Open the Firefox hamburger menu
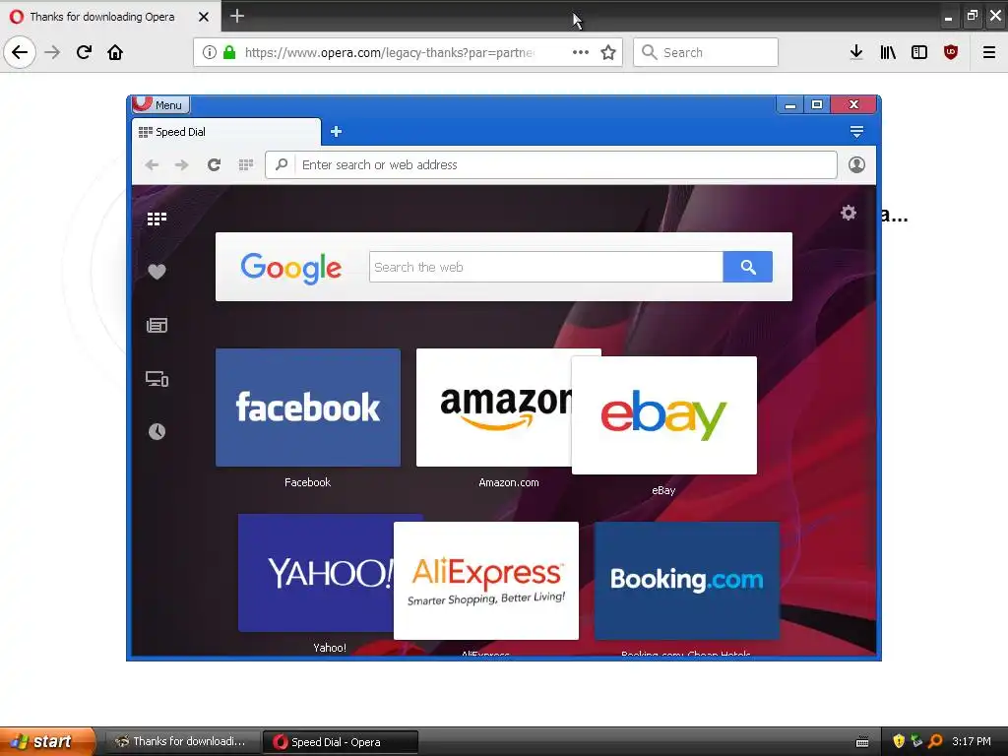1008x756 pixels. pos(989,52)
